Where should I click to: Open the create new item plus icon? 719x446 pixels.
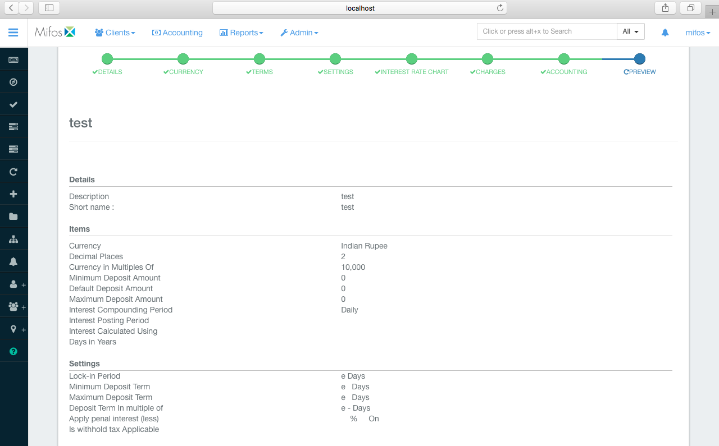[13, 193]
